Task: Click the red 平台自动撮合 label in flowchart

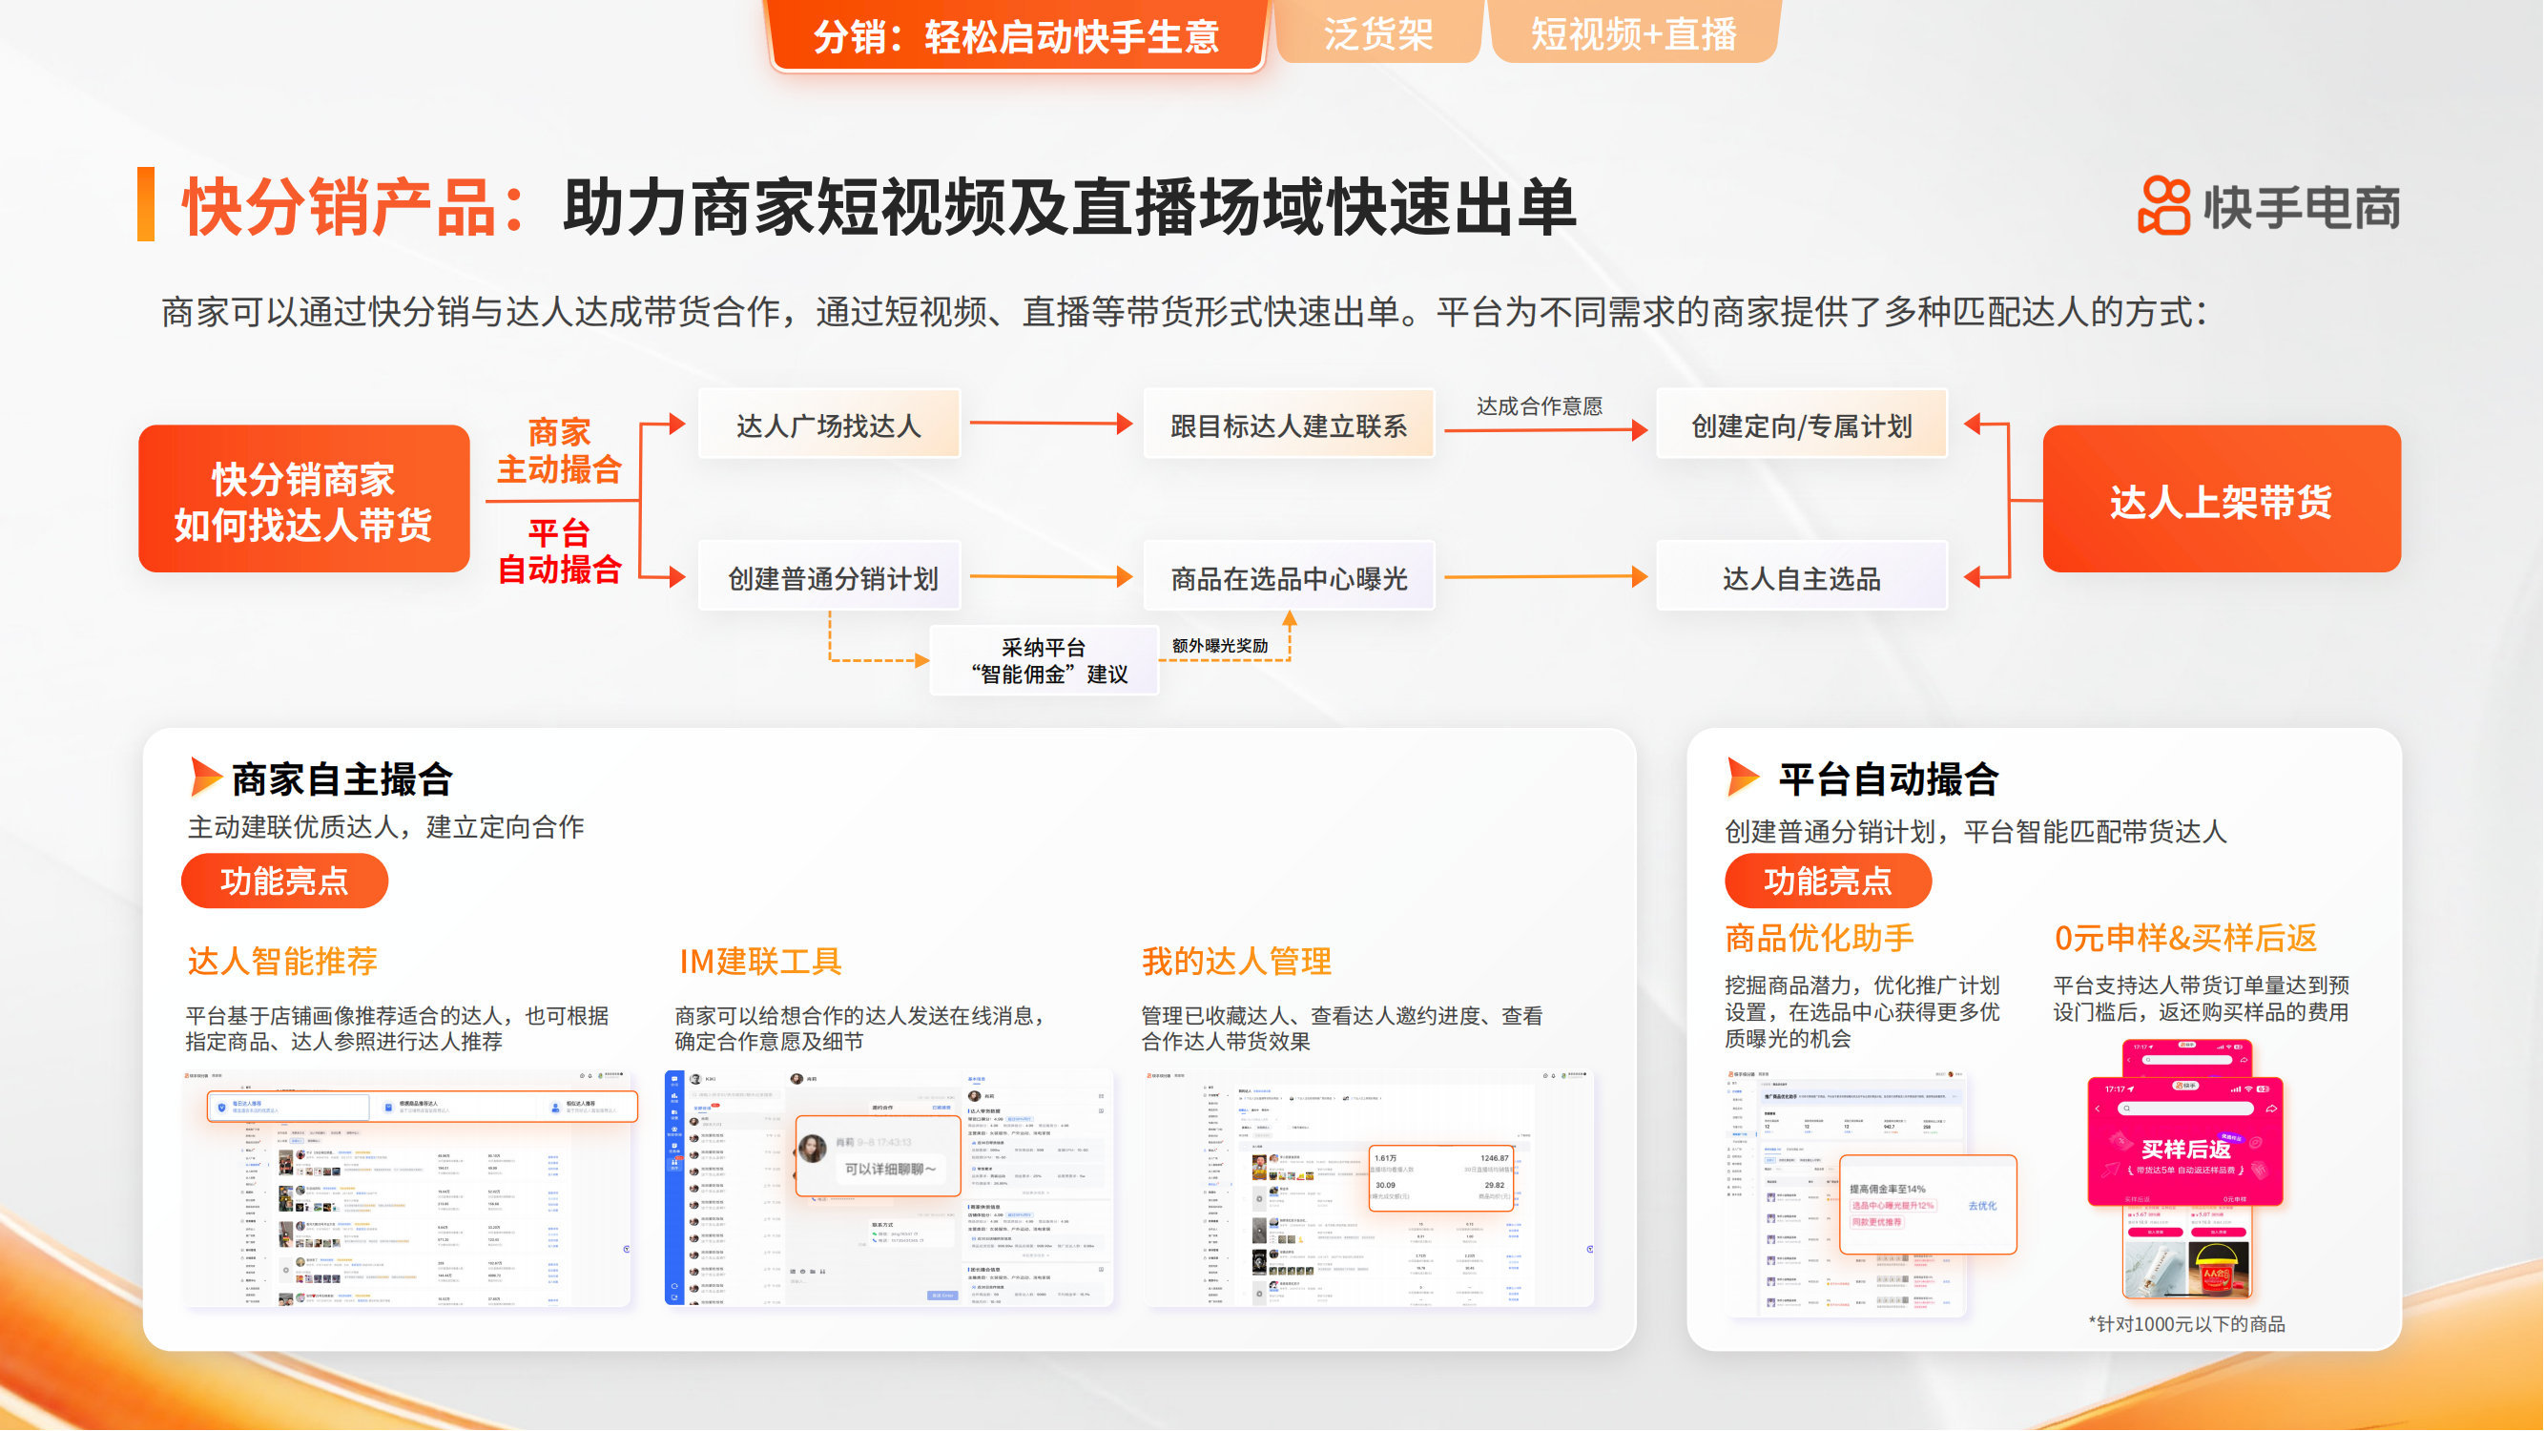Action: (559, 552)
